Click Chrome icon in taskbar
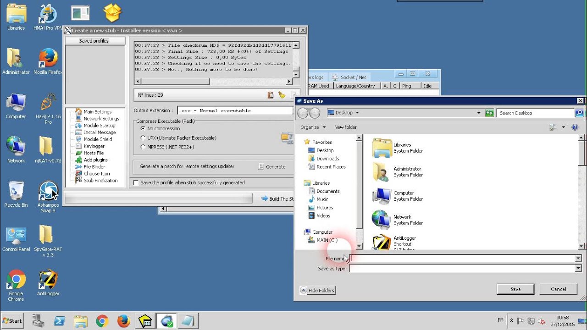This screenshot has width=587, height=330. [102, 321]
